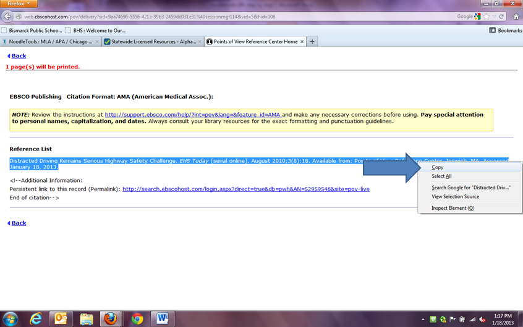Close the Statewide Licensed Resources tab
This screenshot has width=523, height=327.
(200, 41)
